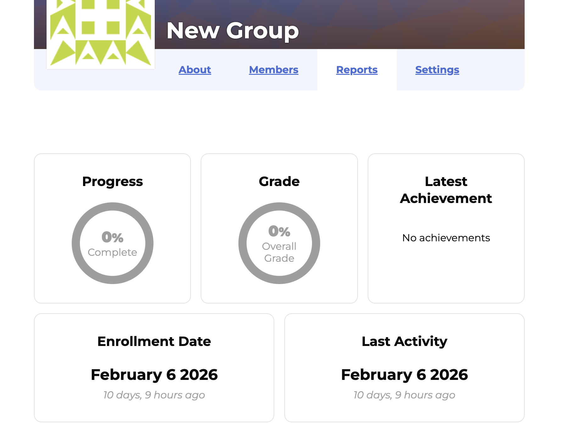Select the Reports tab
The image size is (563, 433).
357,70
